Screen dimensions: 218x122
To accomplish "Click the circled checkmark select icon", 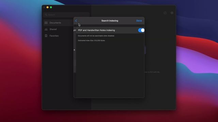I will tap(165, 13).
